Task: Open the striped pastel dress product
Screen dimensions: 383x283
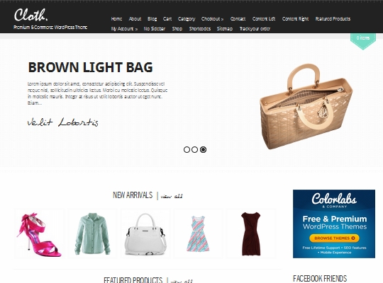Action: (x=198, y=233)
